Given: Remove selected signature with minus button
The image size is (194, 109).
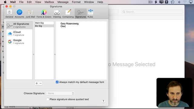Looking at the screenshot, I should click(40, 83).
